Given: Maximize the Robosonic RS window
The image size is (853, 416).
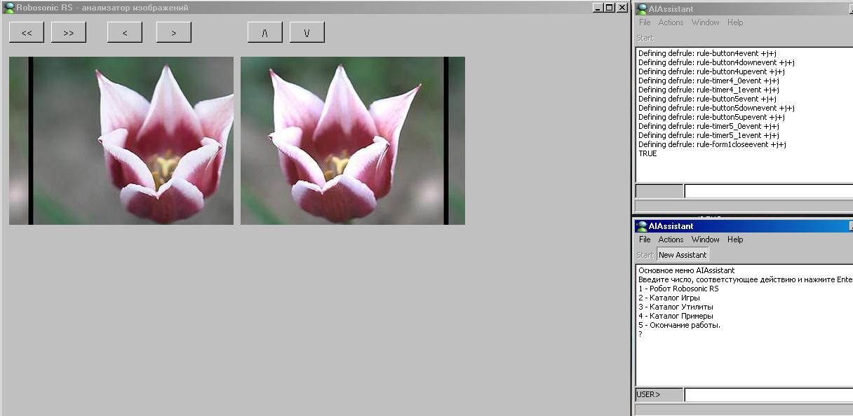Looking at the screenshot, I should point(609,8).
